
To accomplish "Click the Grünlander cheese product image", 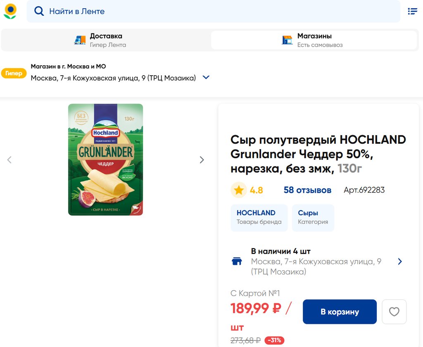I will click(105, 159).
